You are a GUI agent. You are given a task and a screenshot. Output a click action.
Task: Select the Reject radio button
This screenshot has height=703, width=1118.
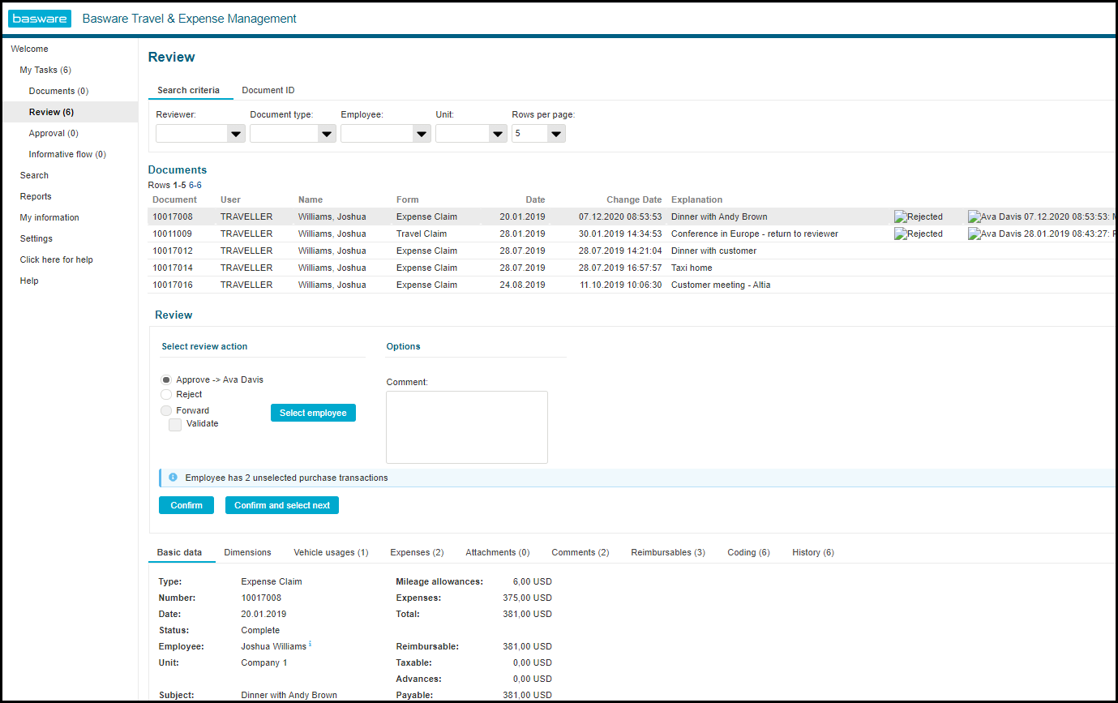coord(166,394)
